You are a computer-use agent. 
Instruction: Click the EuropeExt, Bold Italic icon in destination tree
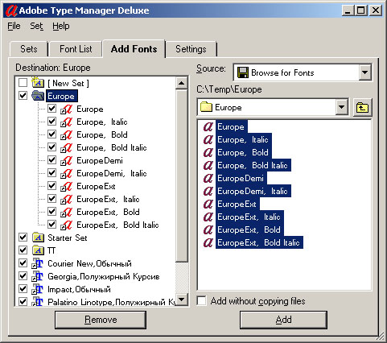[66, 225]
